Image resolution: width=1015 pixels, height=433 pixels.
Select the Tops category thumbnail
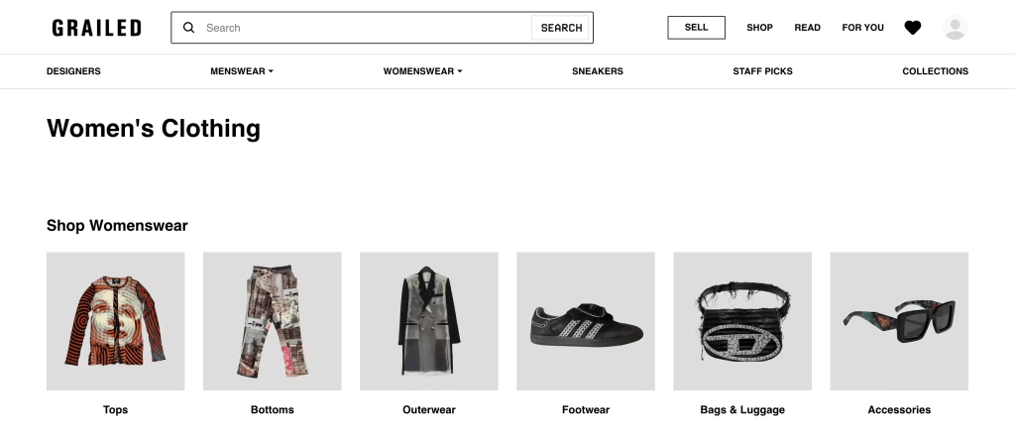[x=115, y=321]
